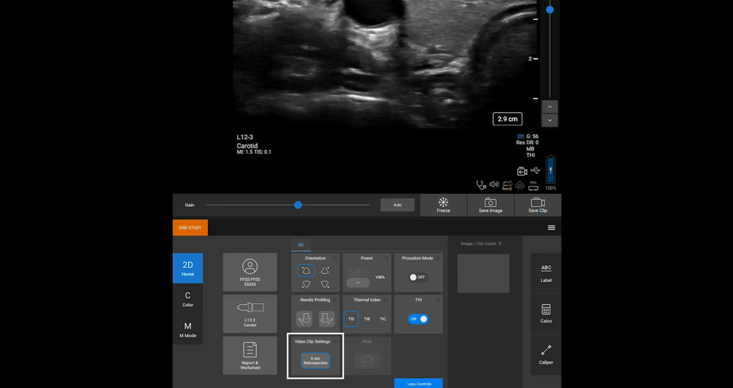This screenshot has width=733, height=388.
Task: Freeze the ultrasound image
Action: point(443,205)
